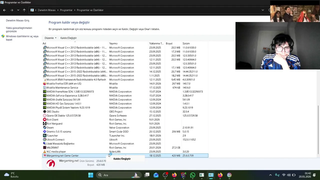This screenshot has height=180, width=320.
Task: Click the Riot Client icon
Action: click(45, 119)
